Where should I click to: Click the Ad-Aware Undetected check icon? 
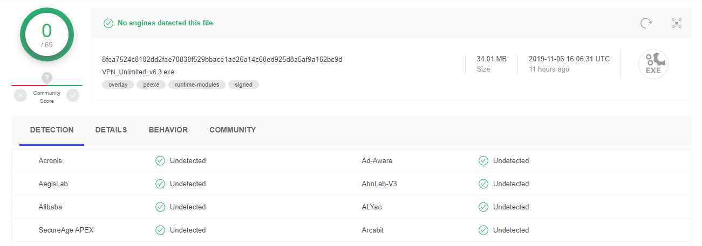[483, 160]
